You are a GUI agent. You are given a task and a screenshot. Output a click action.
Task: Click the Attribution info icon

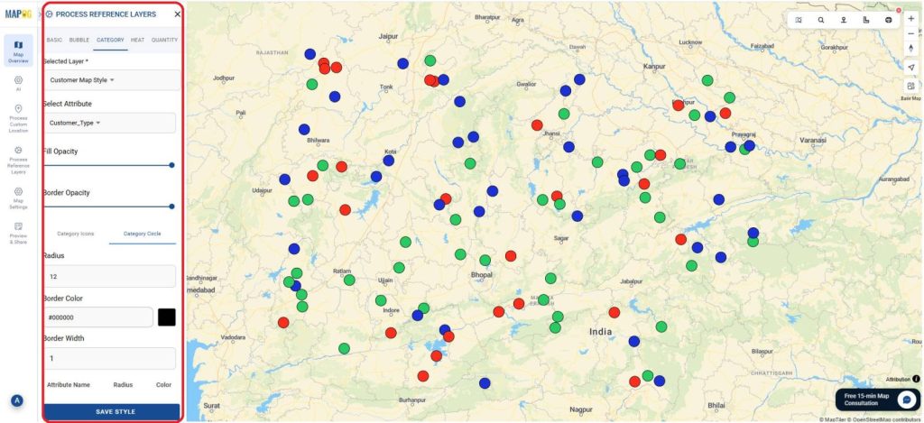tap(916, 380)
